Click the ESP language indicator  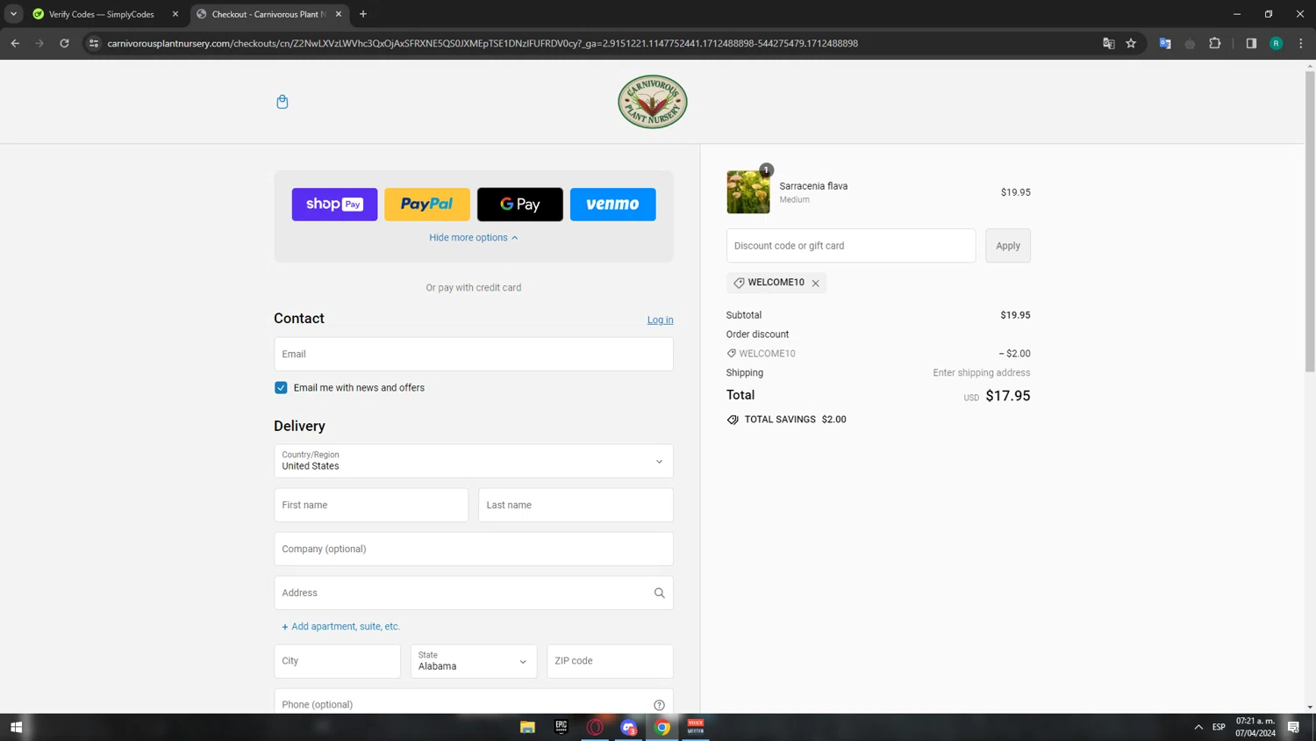click(x=1219, y=727)
